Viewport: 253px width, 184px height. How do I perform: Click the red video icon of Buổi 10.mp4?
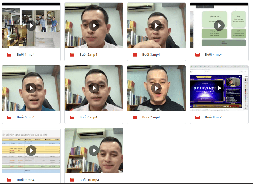coord(72,180)
